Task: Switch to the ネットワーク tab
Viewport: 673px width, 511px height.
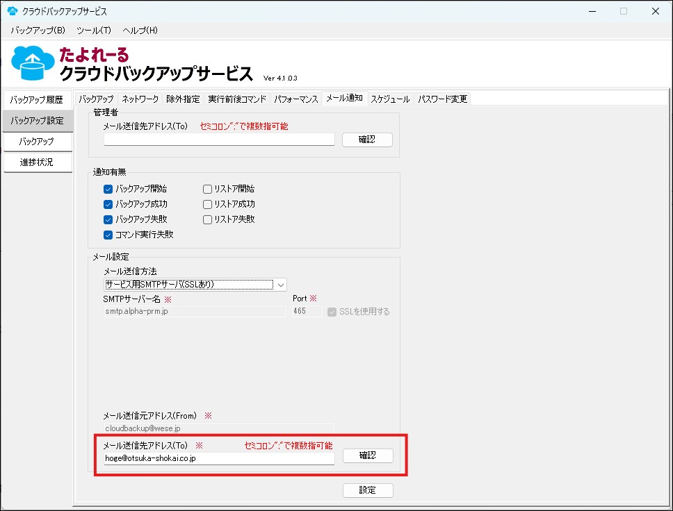Action: click(140, 99)
